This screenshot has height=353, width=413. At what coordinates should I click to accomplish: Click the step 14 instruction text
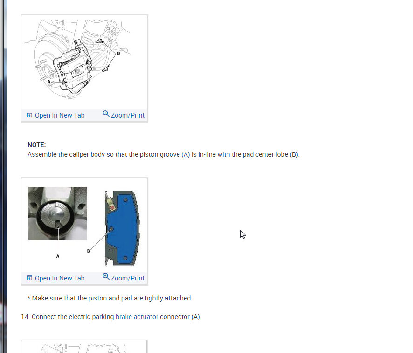111,317
